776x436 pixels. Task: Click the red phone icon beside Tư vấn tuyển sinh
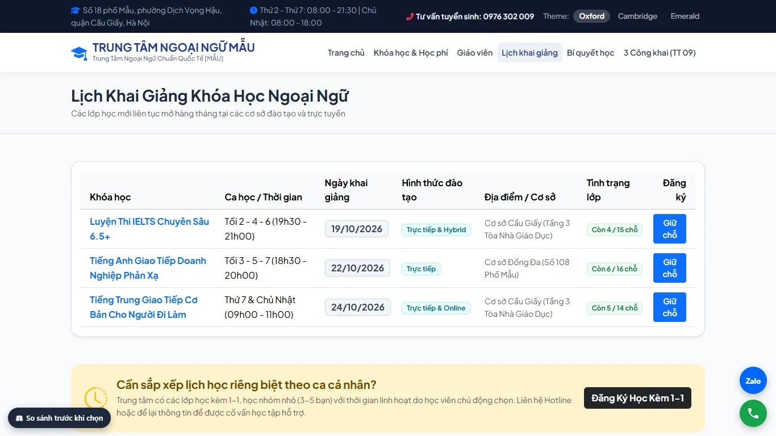click(410, 16)
